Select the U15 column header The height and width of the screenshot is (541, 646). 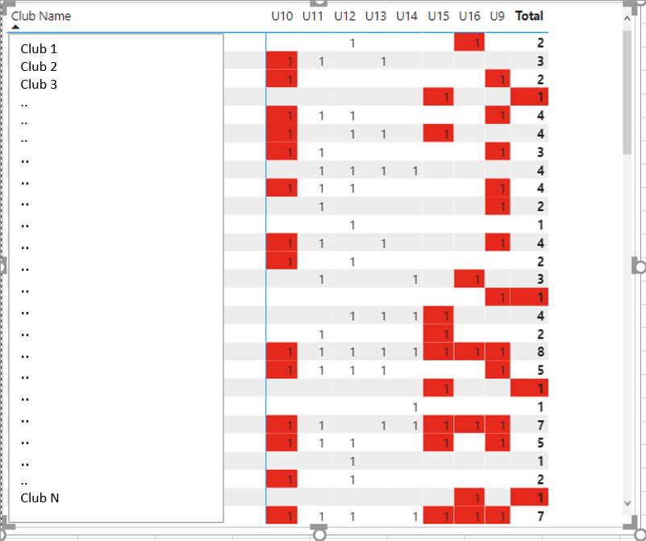pyautogui.click(x=439, y=16)
